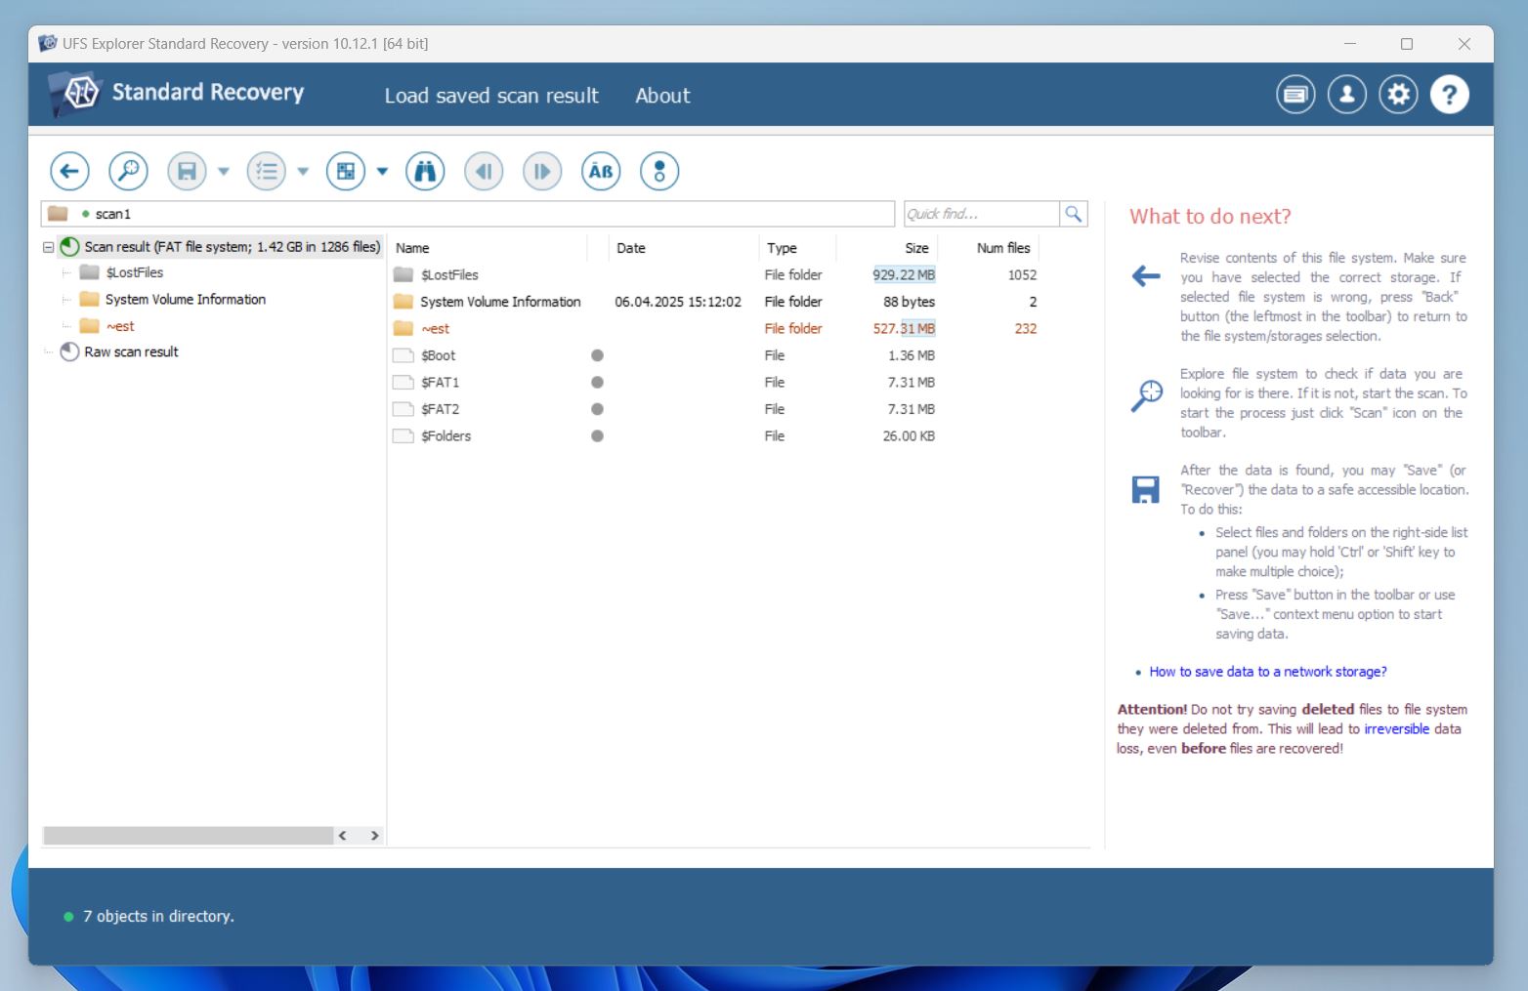Click the 7 objects in directory status text
This screenshot has width=1528, height=991.
pos(158,917)
